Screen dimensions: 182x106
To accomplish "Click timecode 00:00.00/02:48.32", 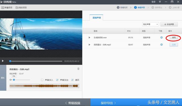I will click(72, 61).
